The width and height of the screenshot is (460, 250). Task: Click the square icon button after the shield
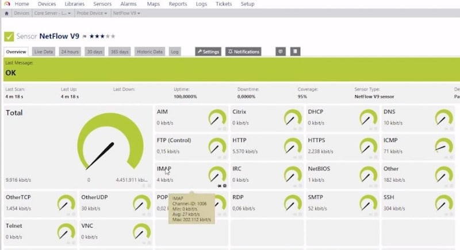pyautogui.click(x=295, y=52)
